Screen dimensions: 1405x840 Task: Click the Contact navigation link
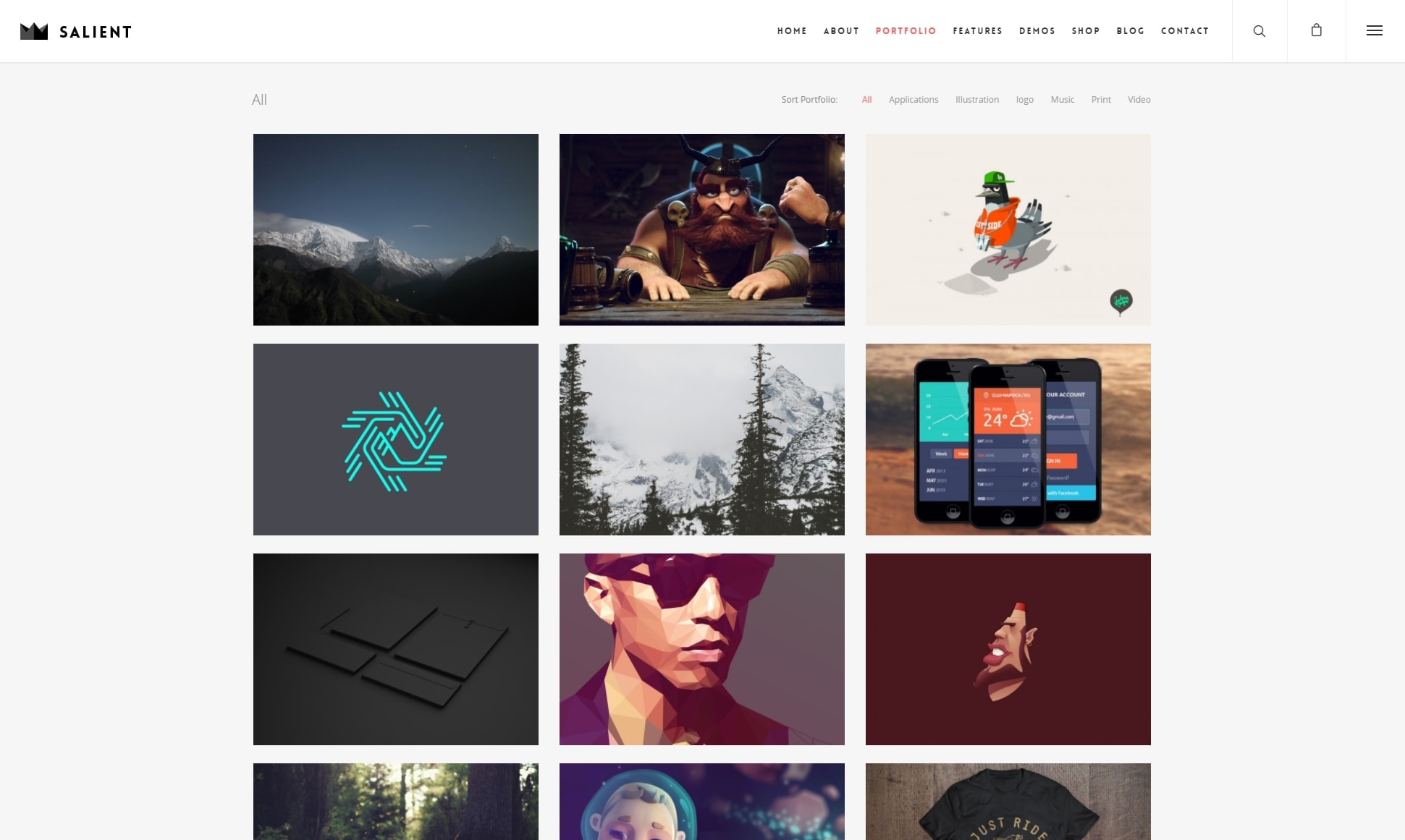tap(1185, 30)
